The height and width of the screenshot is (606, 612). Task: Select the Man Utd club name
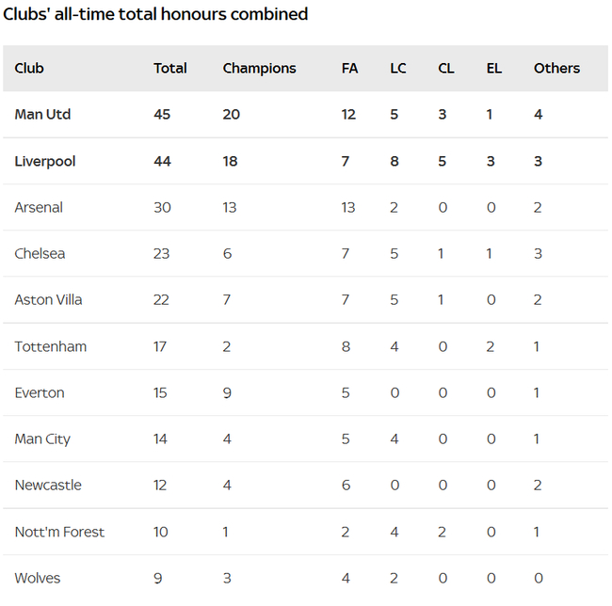pyautogui.click(x=42, y=115)
